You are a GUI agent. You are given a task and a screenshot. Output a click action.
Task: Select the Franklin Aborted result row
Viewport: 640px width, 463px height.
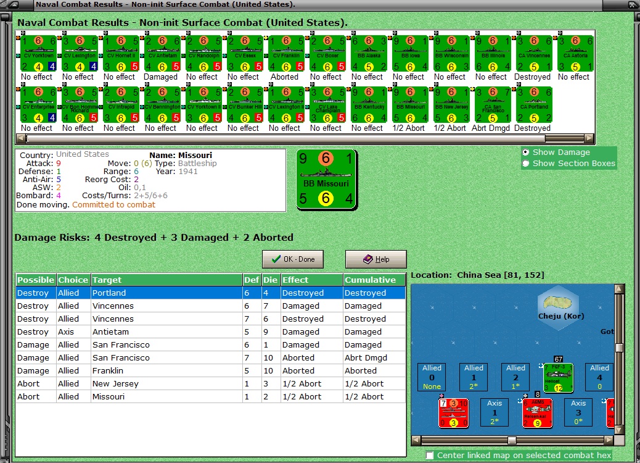211,370
